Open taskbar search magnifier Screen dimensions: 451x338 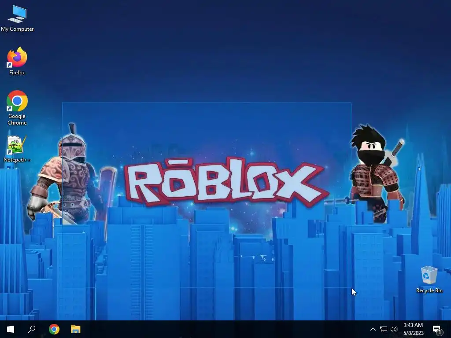32,329
